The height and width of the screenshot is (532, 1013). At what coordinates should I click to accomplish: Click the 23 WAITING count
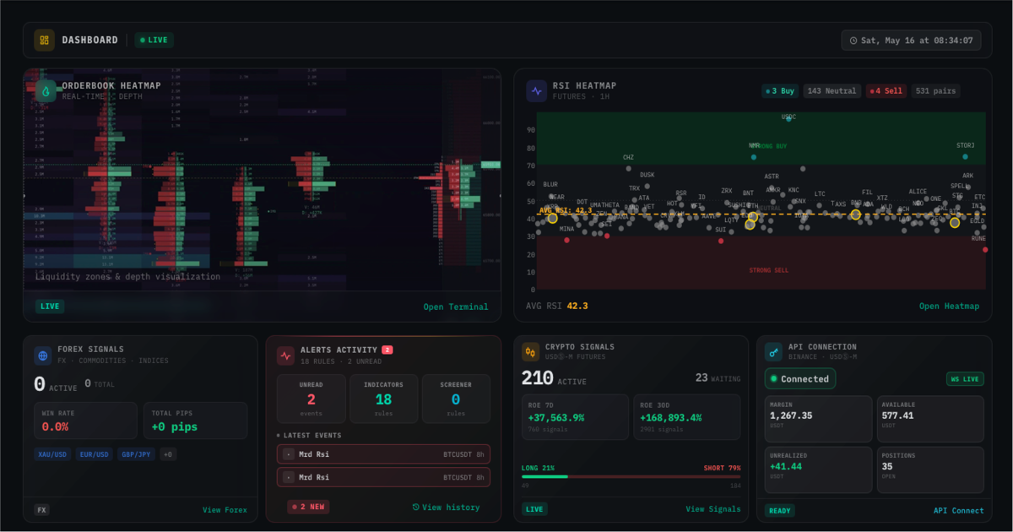click(718, 378)
